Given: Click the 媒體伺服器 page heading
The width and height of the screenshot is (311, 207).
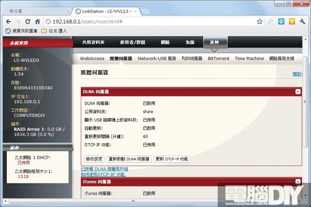Looking at the screenshot, I should pos(94,72).
